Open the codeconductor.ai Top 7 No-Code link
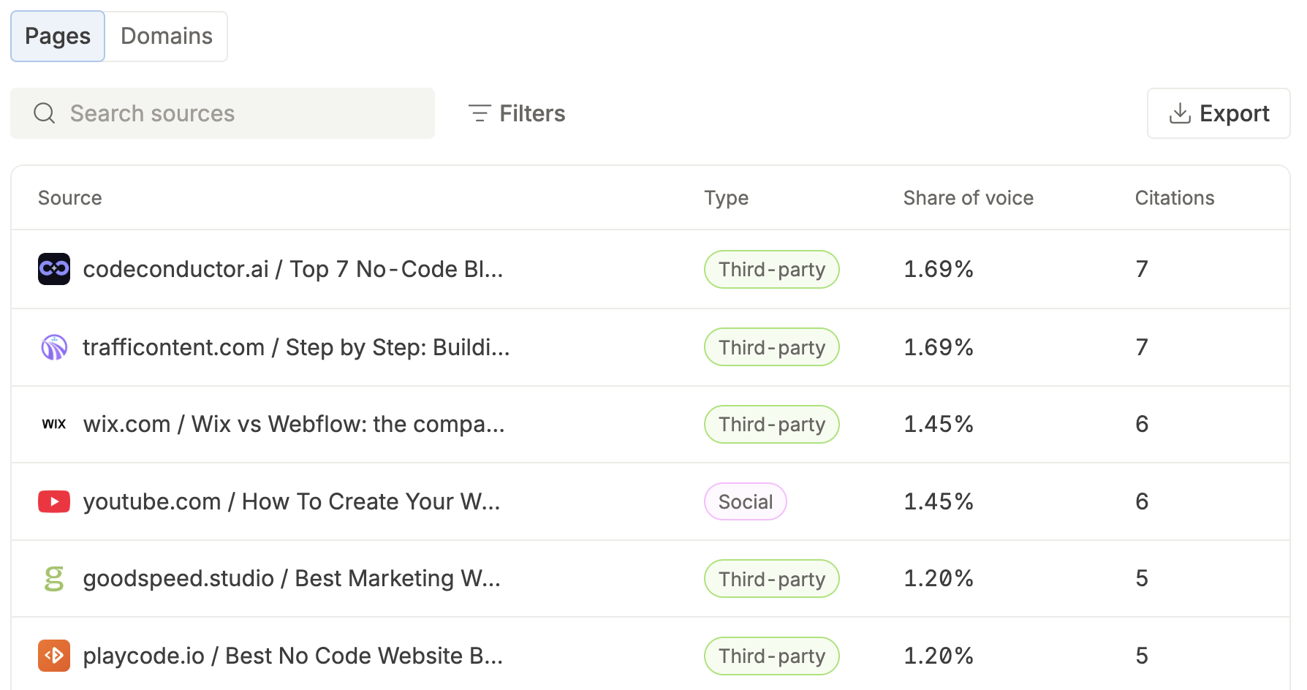The height and width of the screenshot is (690, 1307). click(x=293, y=269)
